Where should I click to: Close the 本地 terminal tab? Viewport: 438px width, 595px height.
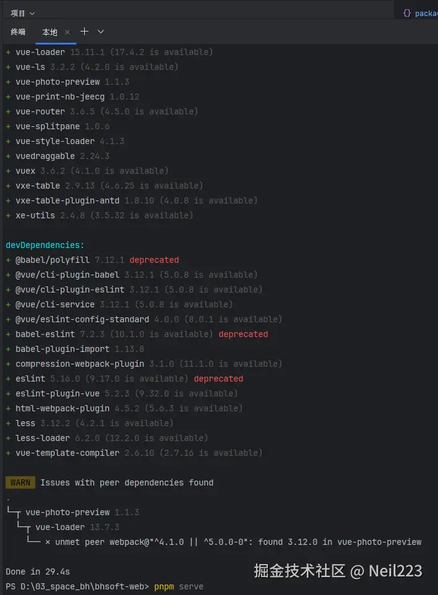tap(67, 32)
